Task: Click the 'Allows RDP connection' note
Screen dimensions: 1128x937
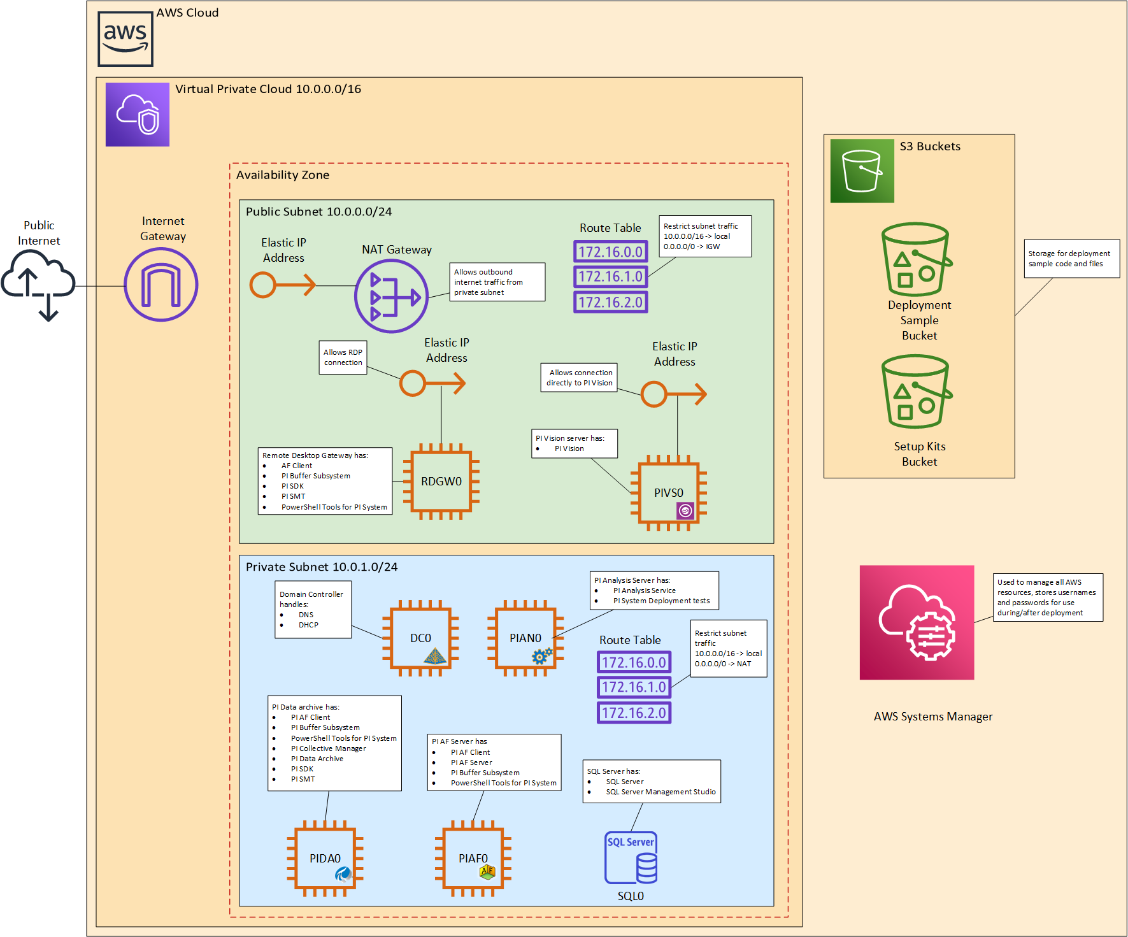Action: pos(343,357)
